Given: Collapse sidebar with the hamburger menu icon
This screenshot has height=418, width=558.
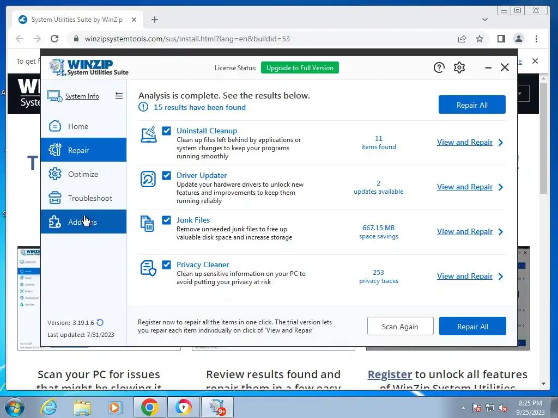Looking at the screenshot, I should coord(119,96).
